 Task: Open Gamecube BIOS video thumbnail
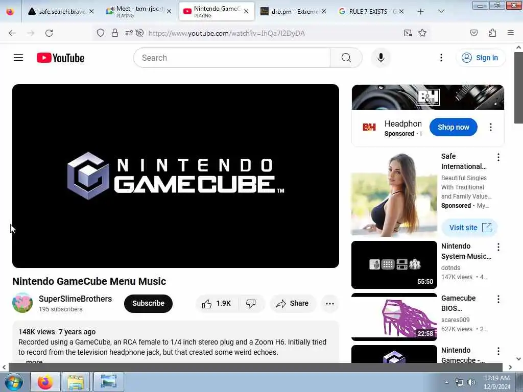(x=394, y=316)
